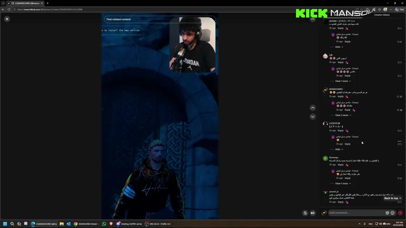The height and width of the screenshot is (228, 406).
Task: Expand View 3 more replies
Action: click(343, 115)
